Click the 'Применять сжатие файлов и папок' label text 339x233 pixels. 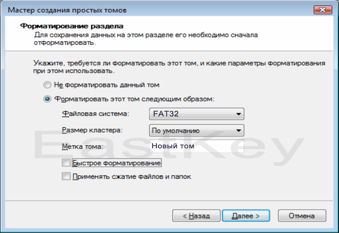[x=132, y=177]
